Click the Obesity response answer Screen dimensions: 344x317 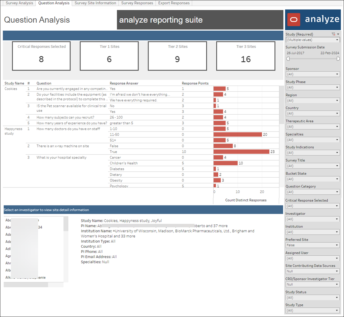[x=116, y=181]
